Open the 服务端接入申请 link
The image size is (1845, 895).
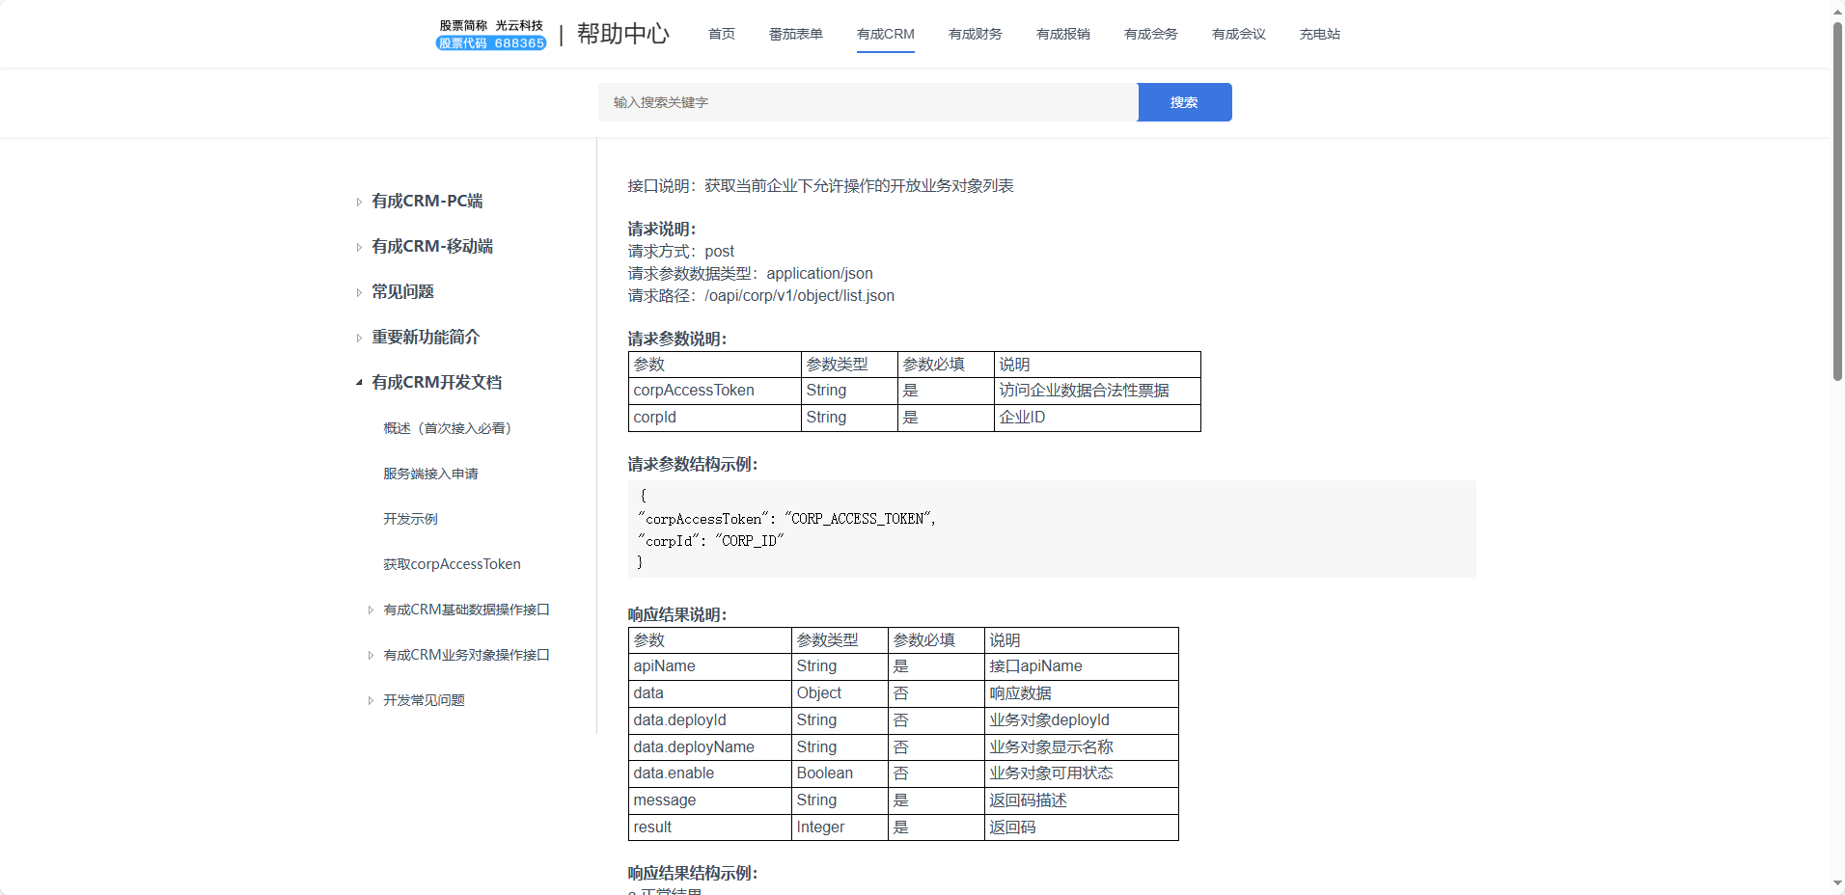[430, 474]
